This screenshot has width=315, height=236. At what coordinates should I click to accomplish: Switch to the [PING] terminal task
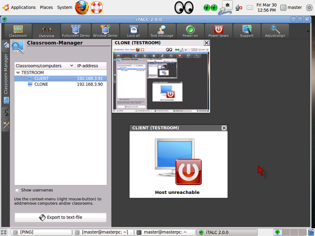(x=41, y=232)
